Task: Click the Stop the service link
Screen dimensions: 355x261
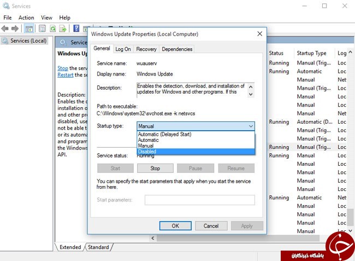Action: (x=63, y=68)
